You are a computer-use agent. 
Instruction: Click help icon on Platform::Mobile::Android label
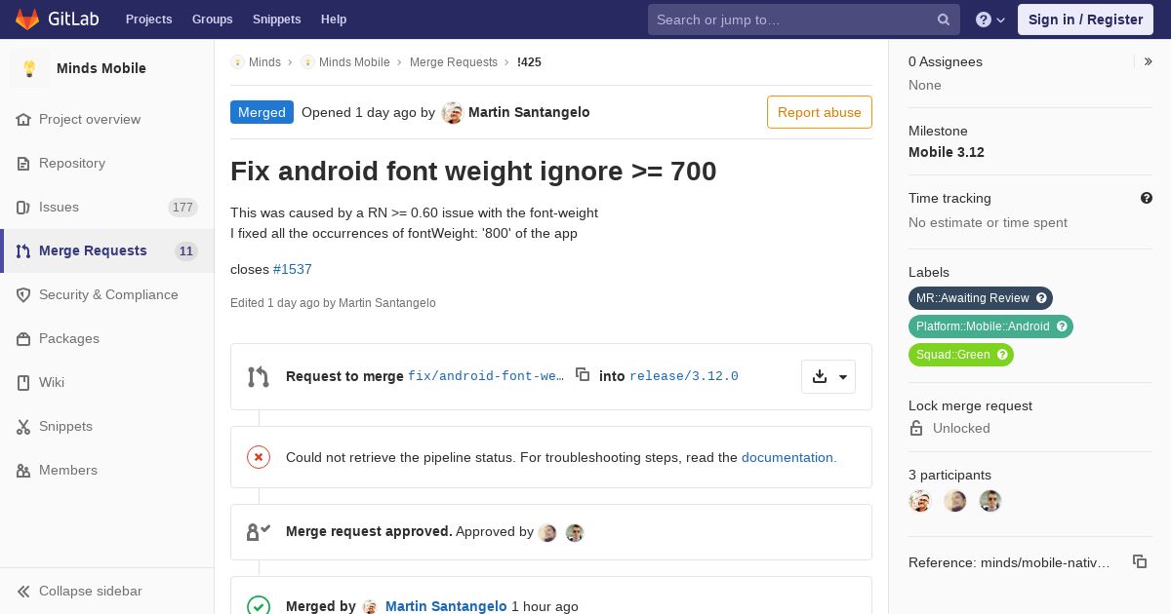point(1062,326)
